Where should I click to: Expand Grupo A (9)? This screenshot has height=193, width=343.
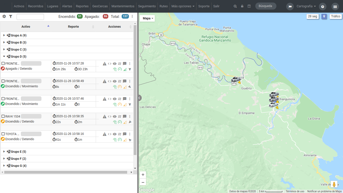[x=4, y=35]
